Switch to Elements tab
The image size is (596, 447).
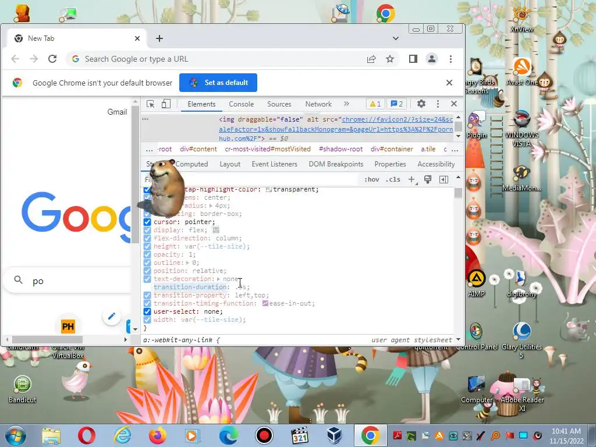(201, 104)
